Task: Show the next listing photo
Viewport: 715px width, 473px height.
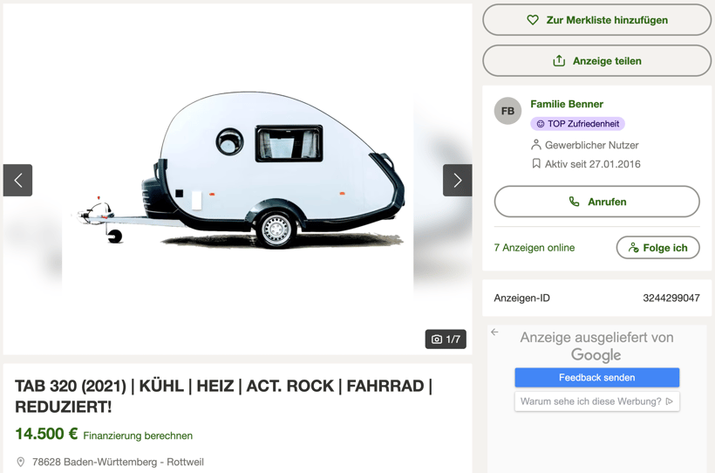Action: click(x=457, y=181)
